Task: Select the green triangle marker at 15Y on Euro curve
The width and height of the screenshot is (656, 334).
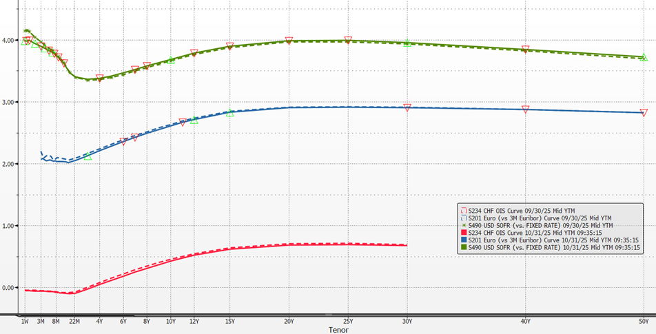Action: click(x=230, y=113)
